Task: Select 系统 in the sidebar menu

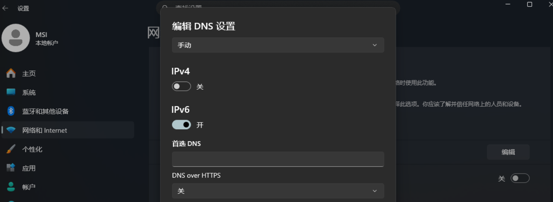Action: coord(29,92)
